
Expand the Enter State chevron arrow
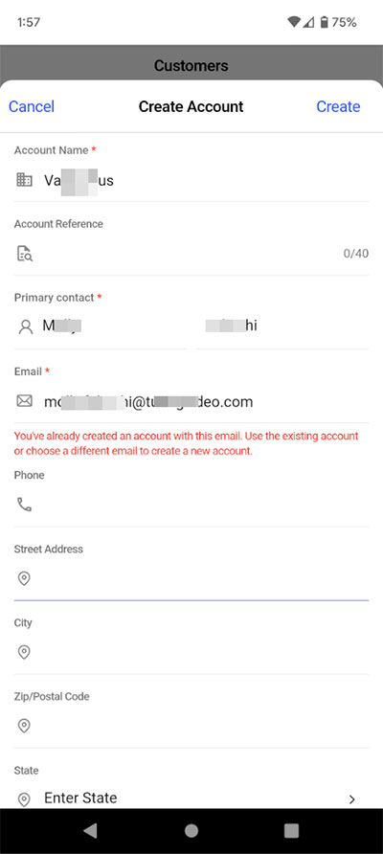click(x=352, y=799)
